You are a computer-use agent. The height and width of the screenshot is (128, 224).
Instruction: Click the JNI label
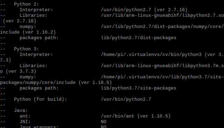(25, 122)
